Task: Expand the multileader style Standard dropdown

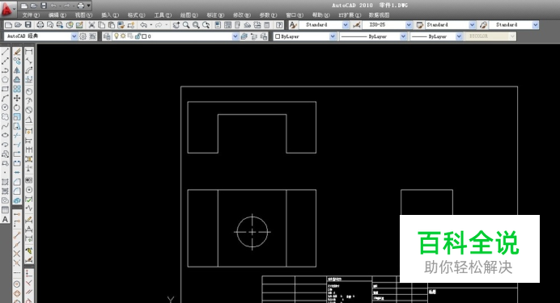Action: click(x=536, y=25)
